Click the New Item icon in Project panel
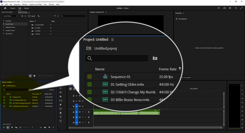Screen dimensions: 245x133 pos(49,127)
